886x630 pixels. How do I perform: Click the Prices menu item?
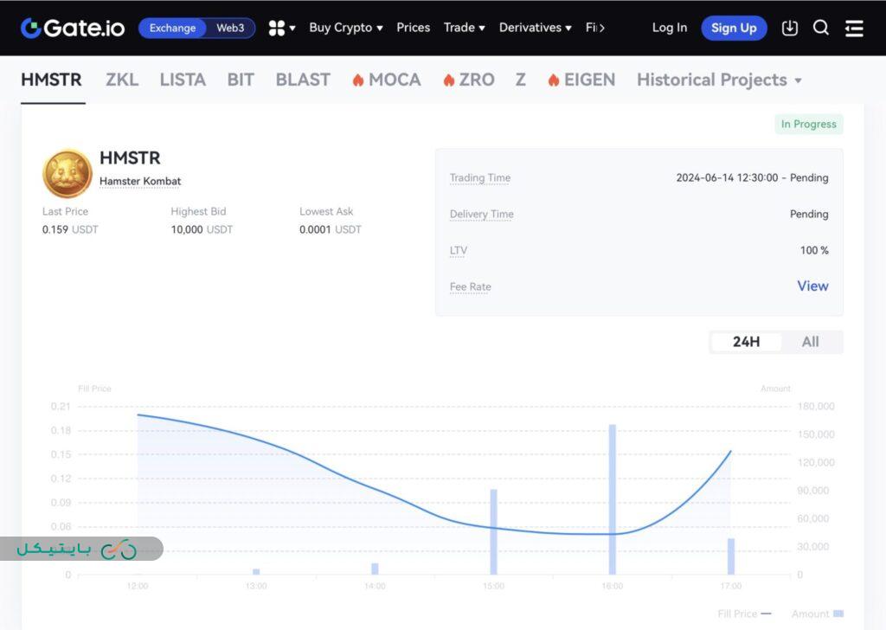click(413, 27)
